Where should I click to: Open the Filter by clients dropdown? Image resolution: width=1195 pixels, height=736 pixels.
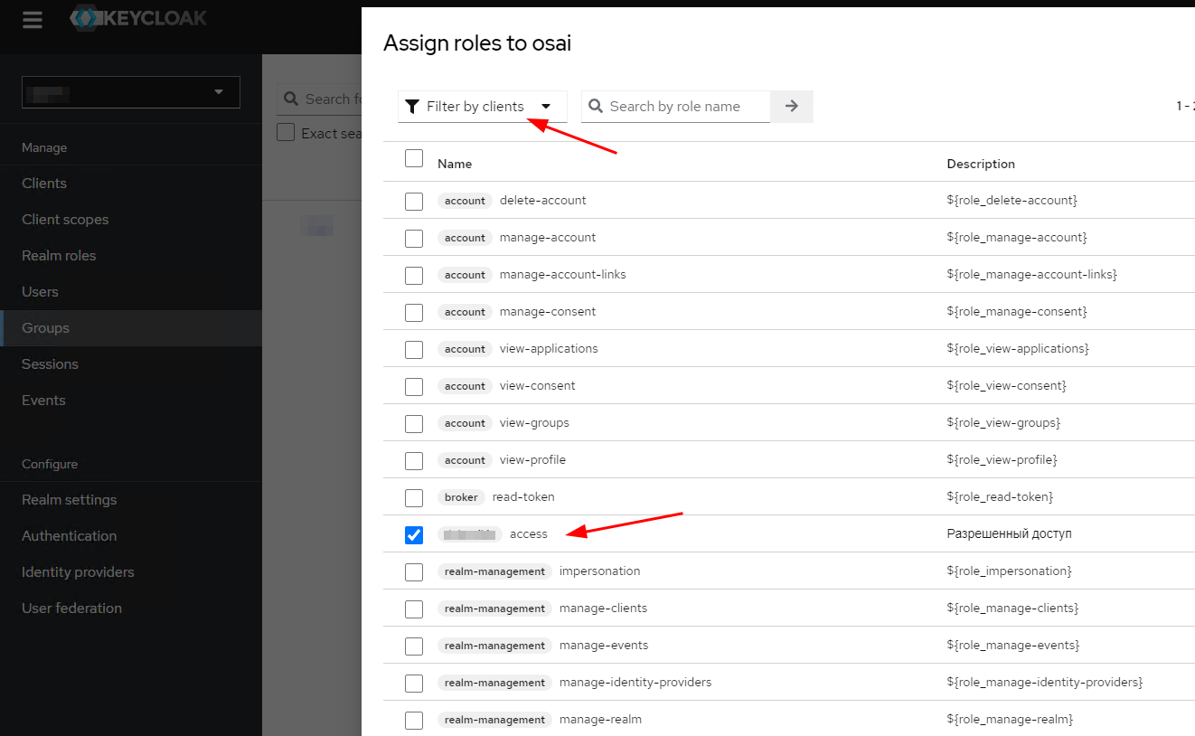(x=483, y=107)
